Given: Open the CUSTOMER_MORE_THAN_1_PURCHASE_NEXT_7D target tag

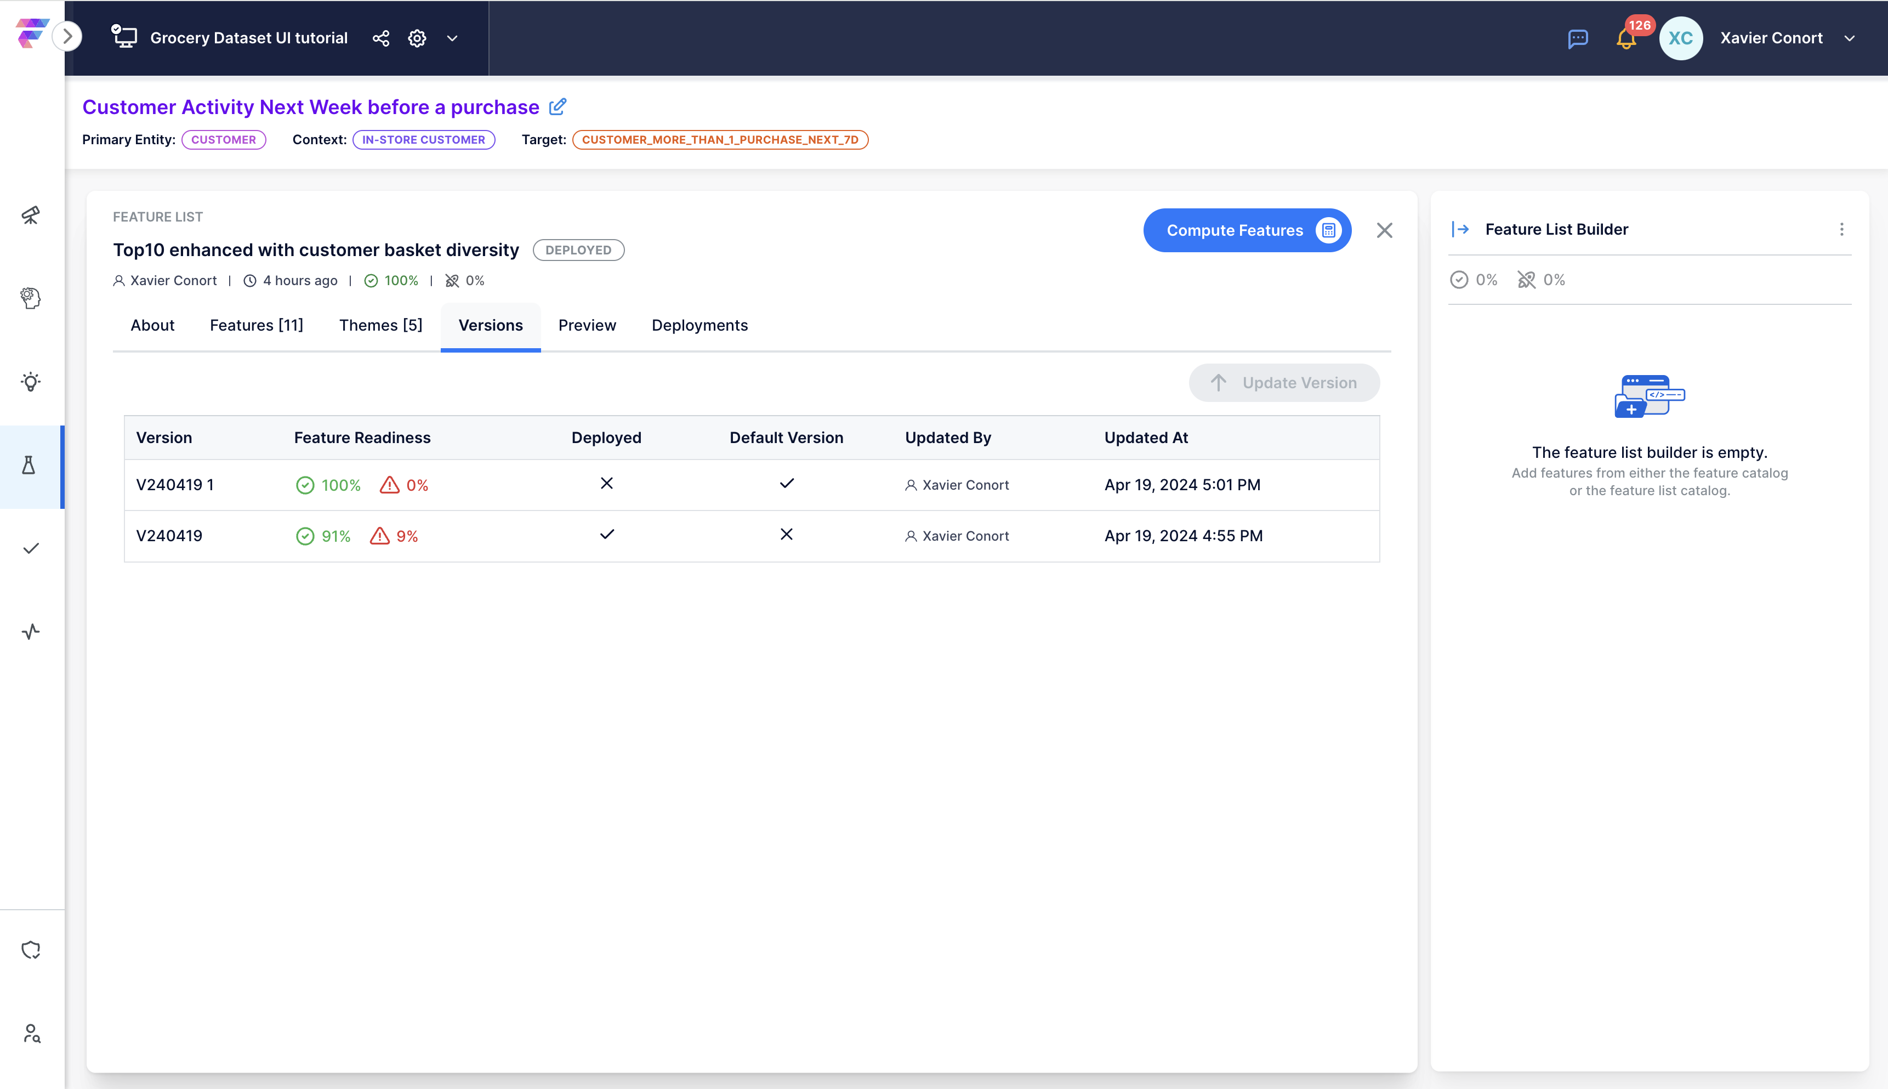Looking at the screenshot, I should click(x=719, y=140).
